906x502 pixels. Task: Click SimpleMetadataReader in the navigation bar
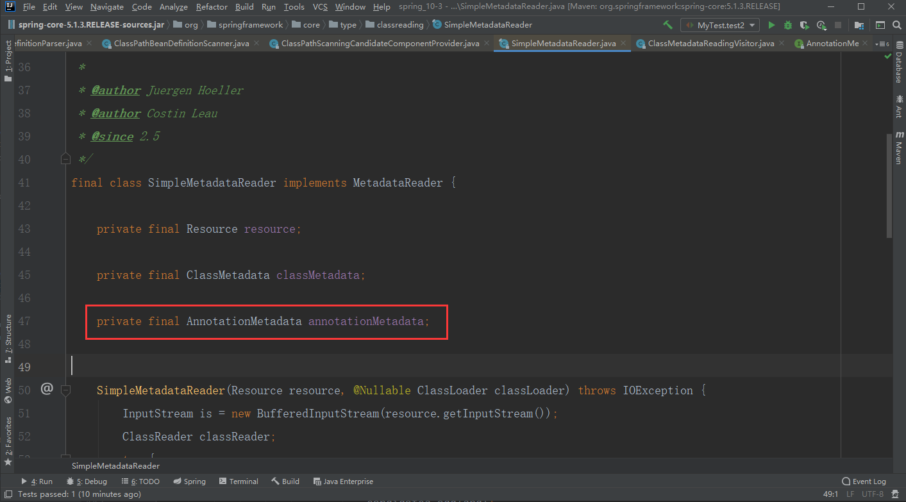click(x=482, y=25)
